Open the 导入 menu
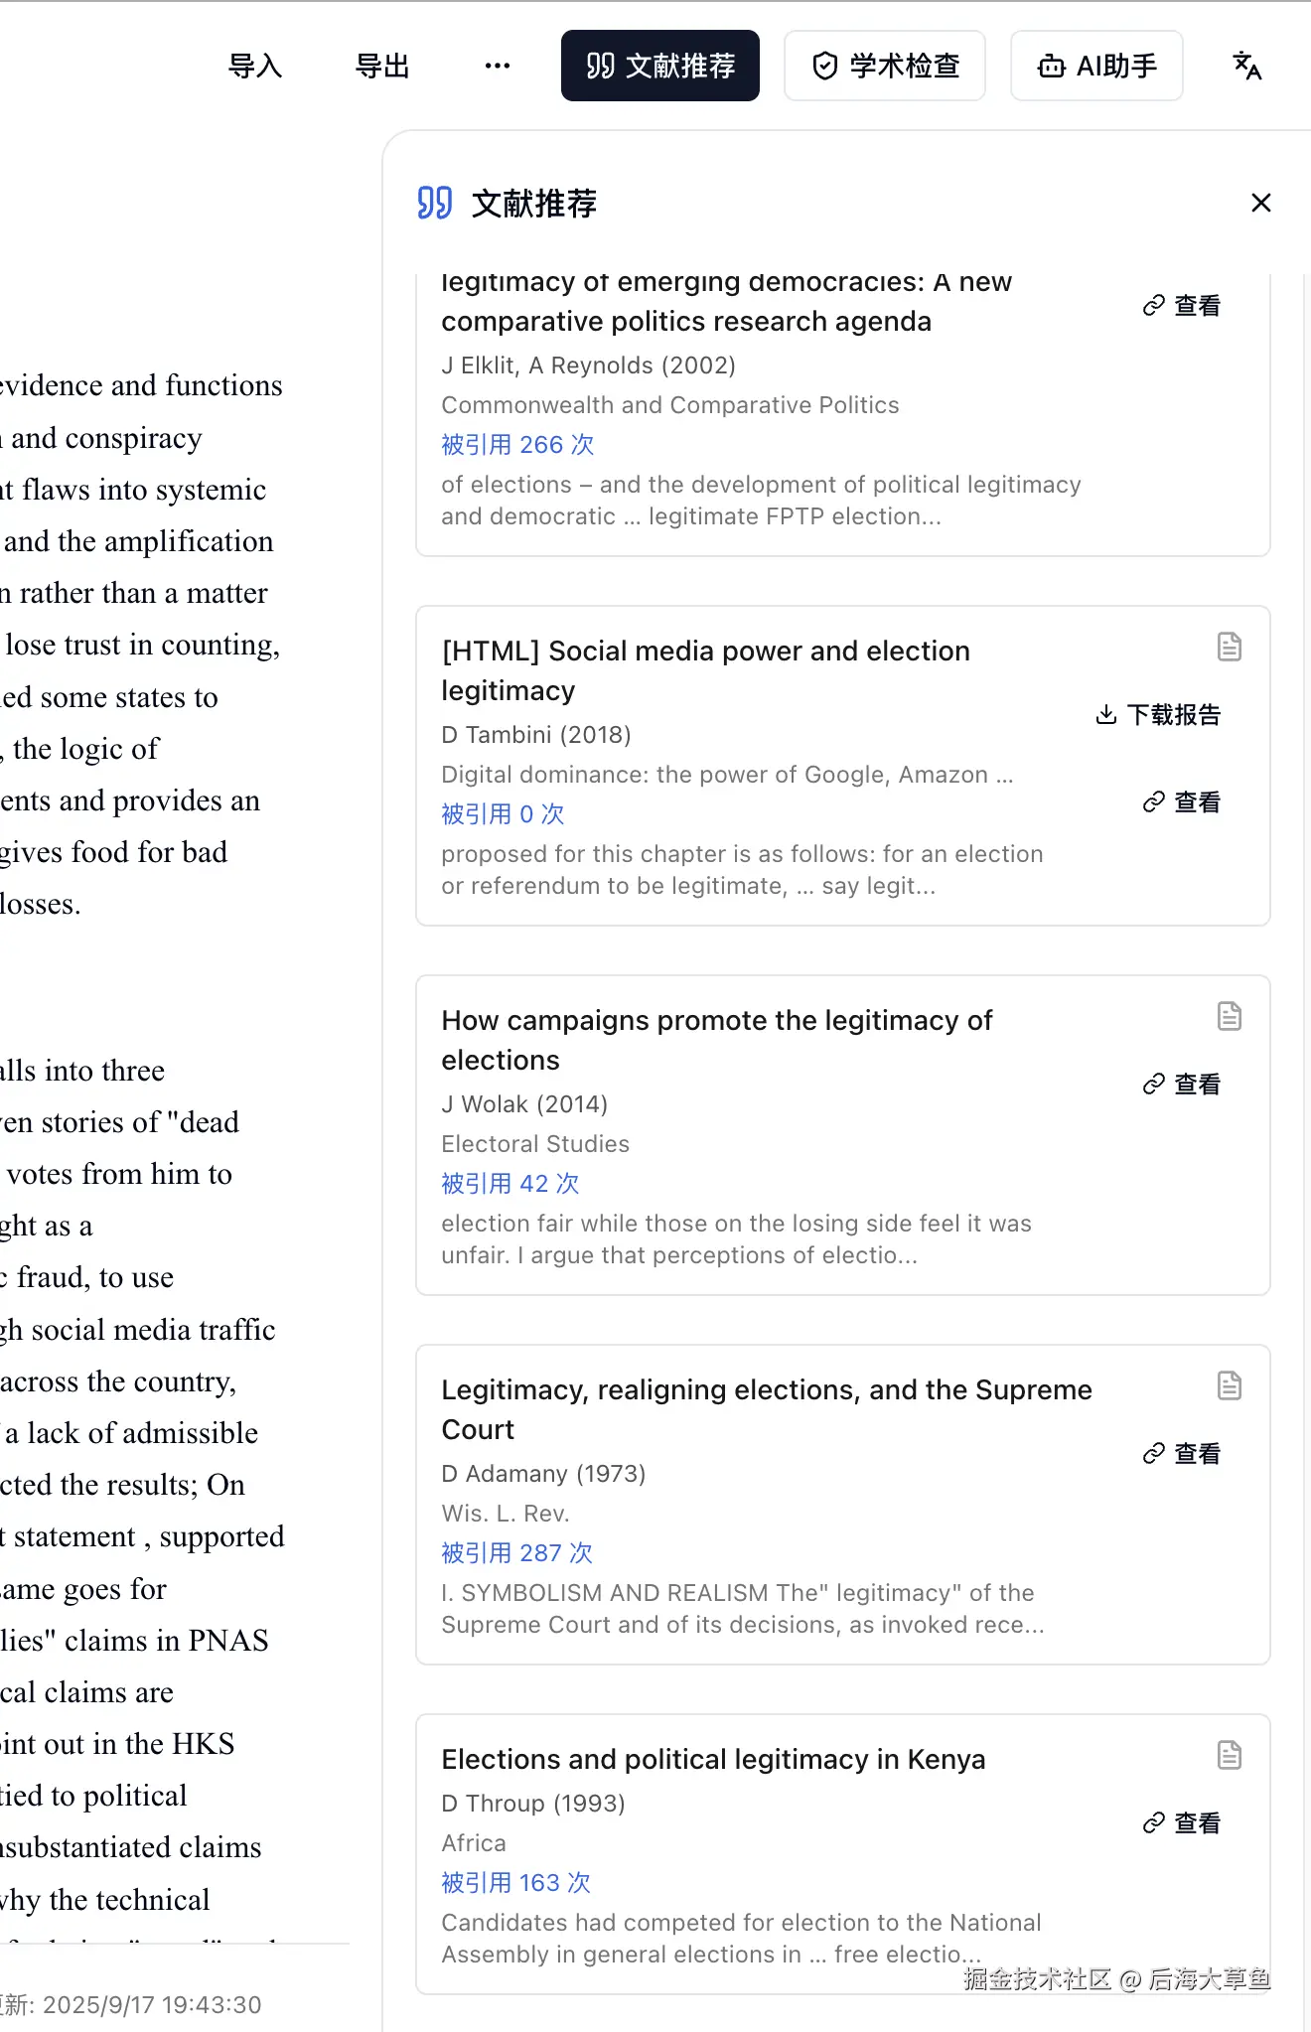This screenshot has width=1311, height=2032. [x=255, y=66]
